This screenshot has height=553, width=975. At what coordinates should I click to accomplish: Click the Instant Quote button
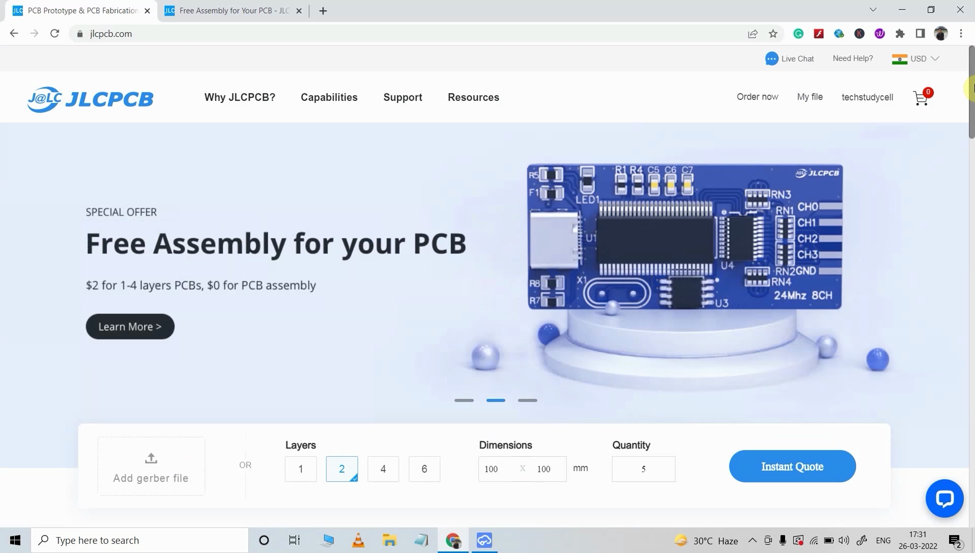pyautogui.click(x=792, y=467)
